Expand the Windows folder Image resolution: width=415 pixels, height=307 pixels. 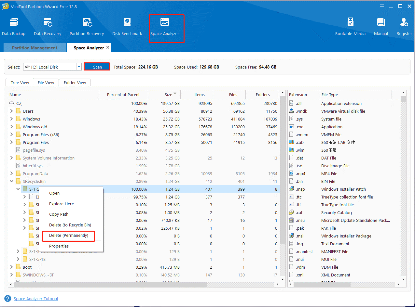click(12, 119)
